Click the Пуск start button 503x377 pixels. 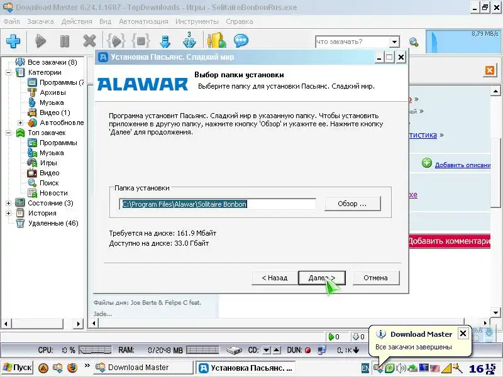(17, 368)
